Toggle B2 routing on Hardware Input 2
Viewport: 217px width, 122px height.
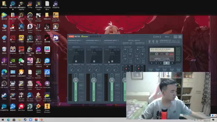tap(99, 89)
